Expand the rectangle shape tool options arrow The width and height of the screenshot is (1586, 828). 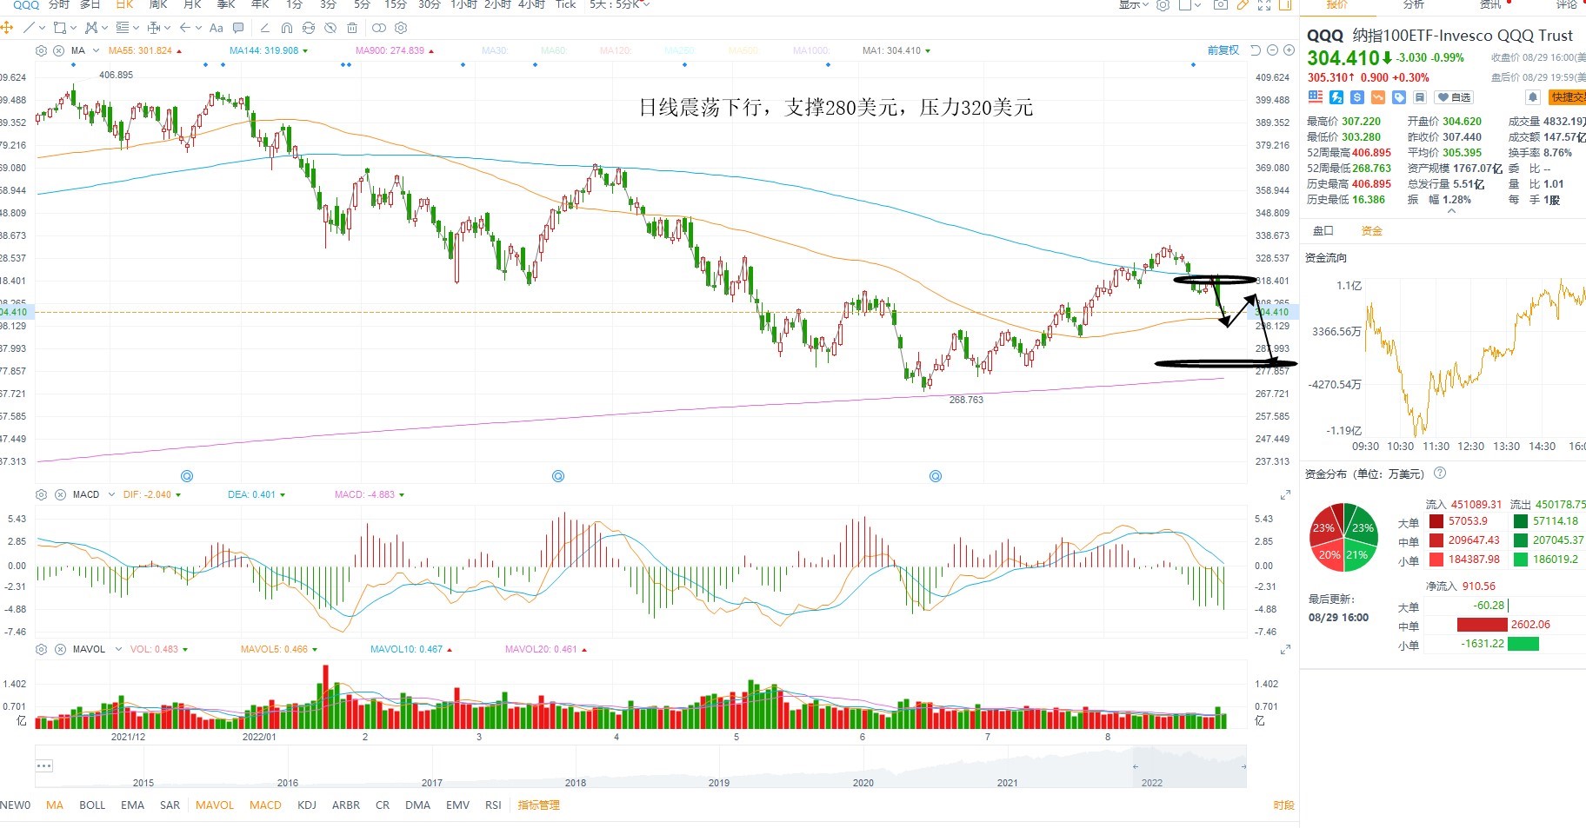tap(73, 28)
